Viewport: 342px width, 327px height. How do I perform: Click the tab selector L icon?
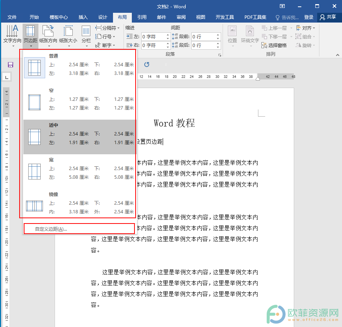pyautogui.click(x=6, y=77)
